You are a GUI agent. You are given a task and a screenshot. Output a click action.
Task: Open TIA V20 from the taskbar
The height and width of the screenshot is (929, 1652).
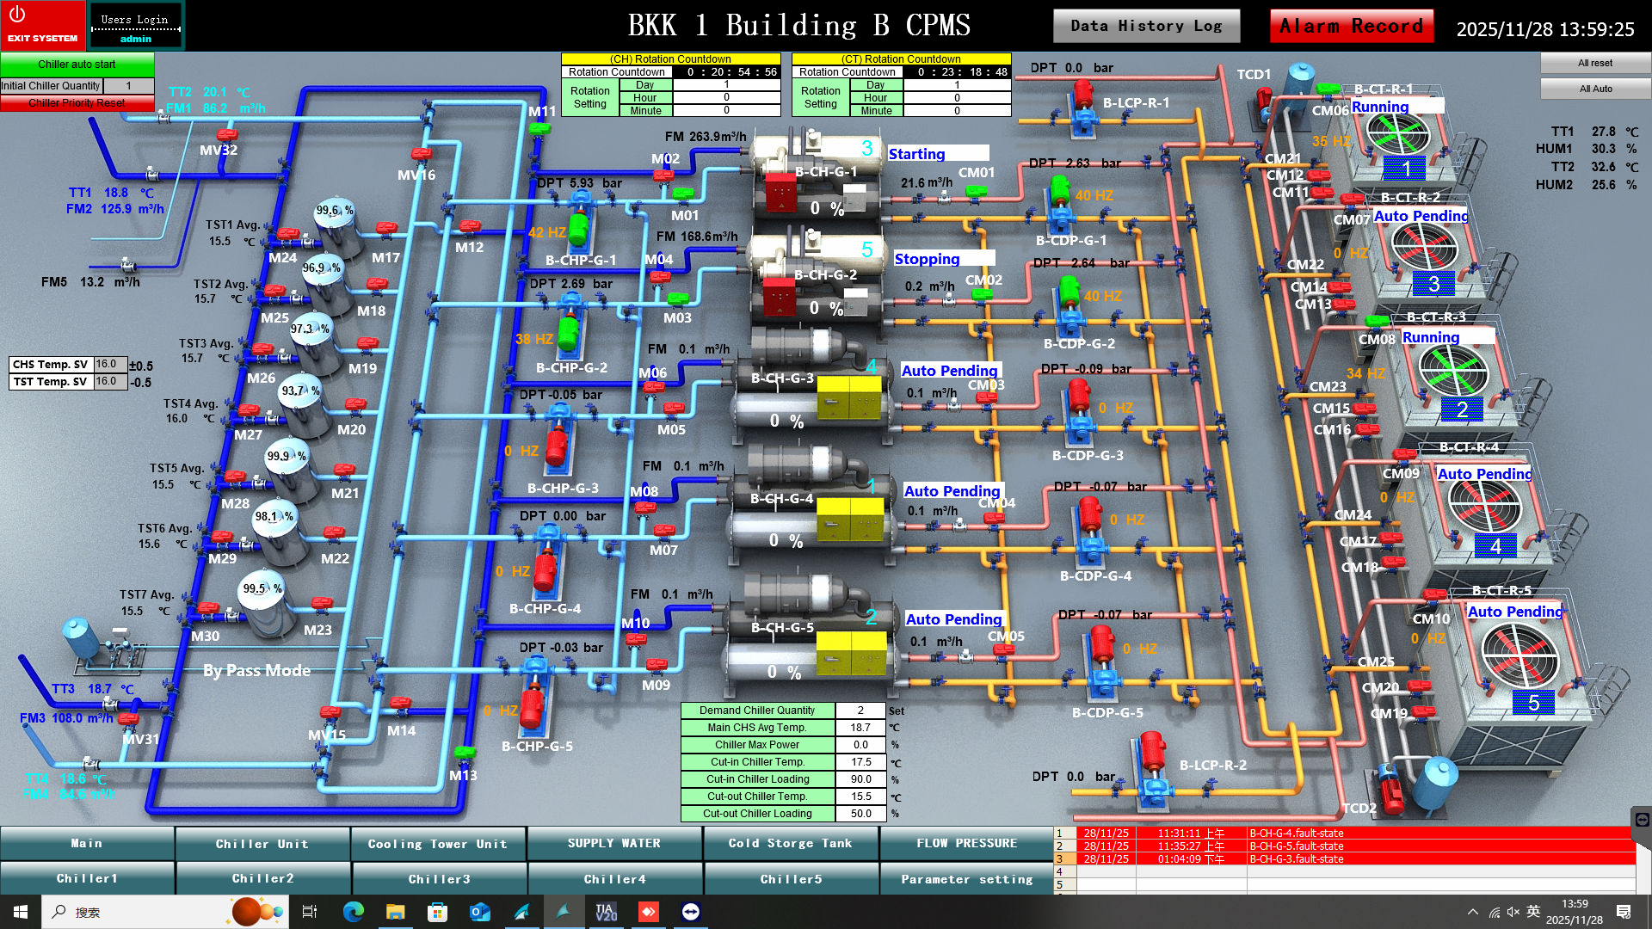pos(606,912)
